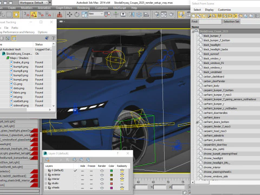Toggle Freeze for the interior layer
Screen dimensions: 260x195
tap(92, 179)
